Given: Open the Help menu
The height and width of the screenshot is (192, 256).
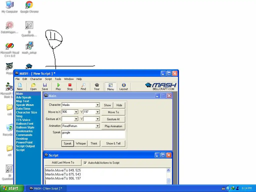Looking at the screenshot, I should coord(79,79).
